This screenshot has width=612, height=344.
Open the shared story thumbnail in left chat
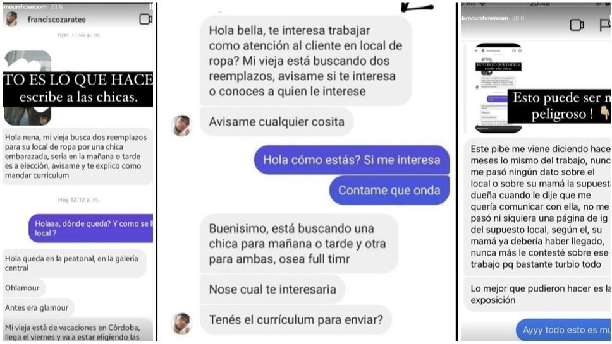[28, 88]
